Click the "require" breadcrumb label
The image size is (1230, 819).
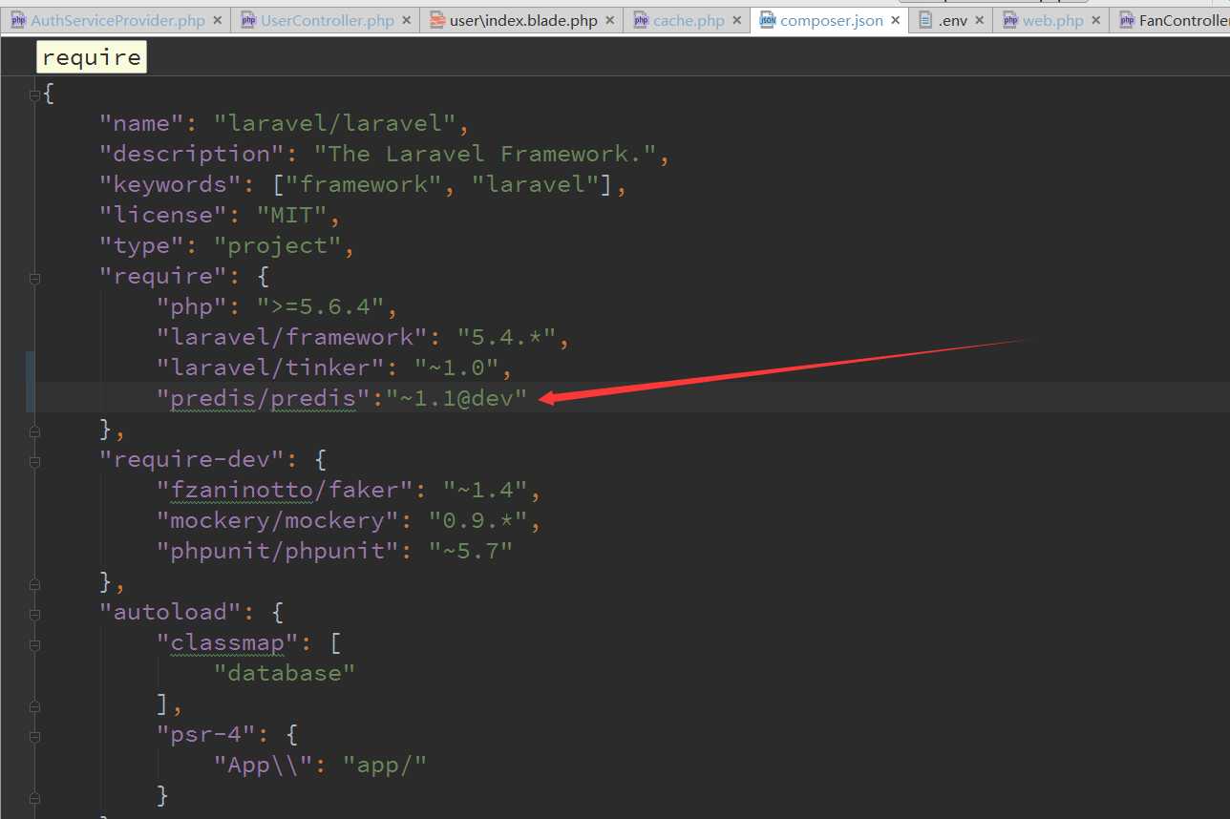(92, 57)
